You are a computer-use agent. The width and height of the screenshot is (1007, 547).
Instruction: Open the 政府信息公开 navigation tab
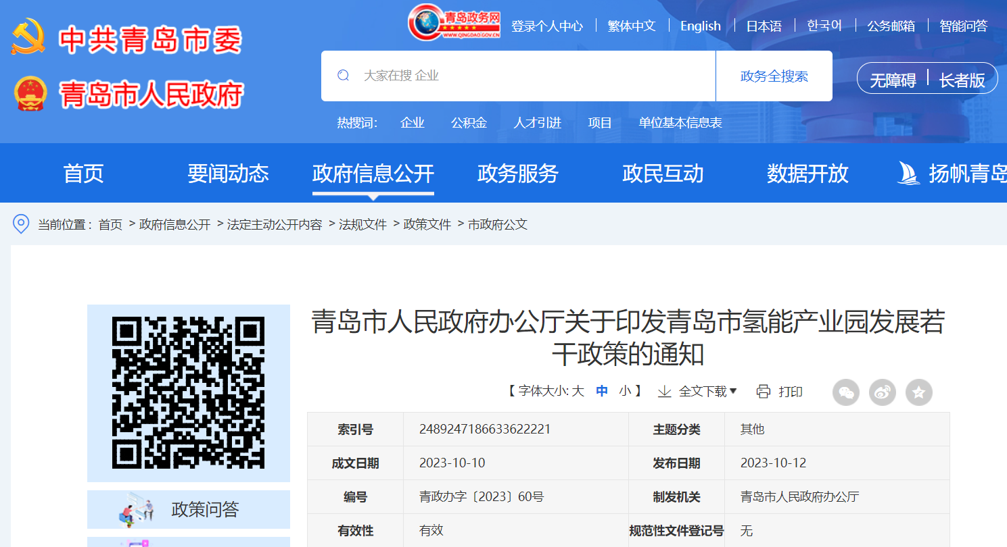pos(373,174)
